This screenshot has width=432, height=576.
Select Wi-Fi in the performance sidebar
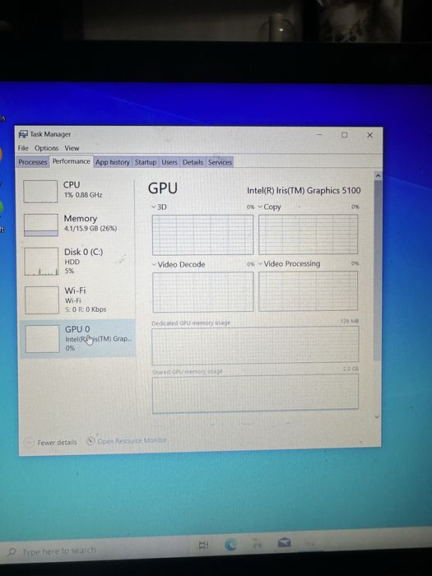(77, 300)
